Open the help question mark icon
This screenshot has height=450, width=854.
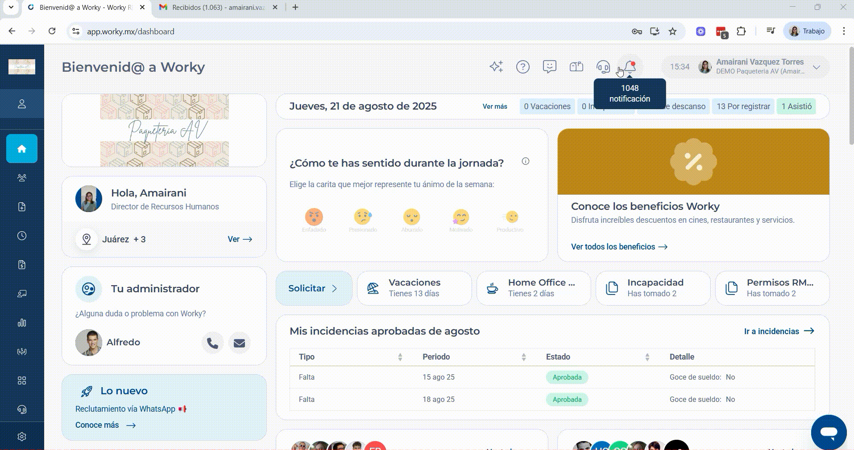point(523,67)
